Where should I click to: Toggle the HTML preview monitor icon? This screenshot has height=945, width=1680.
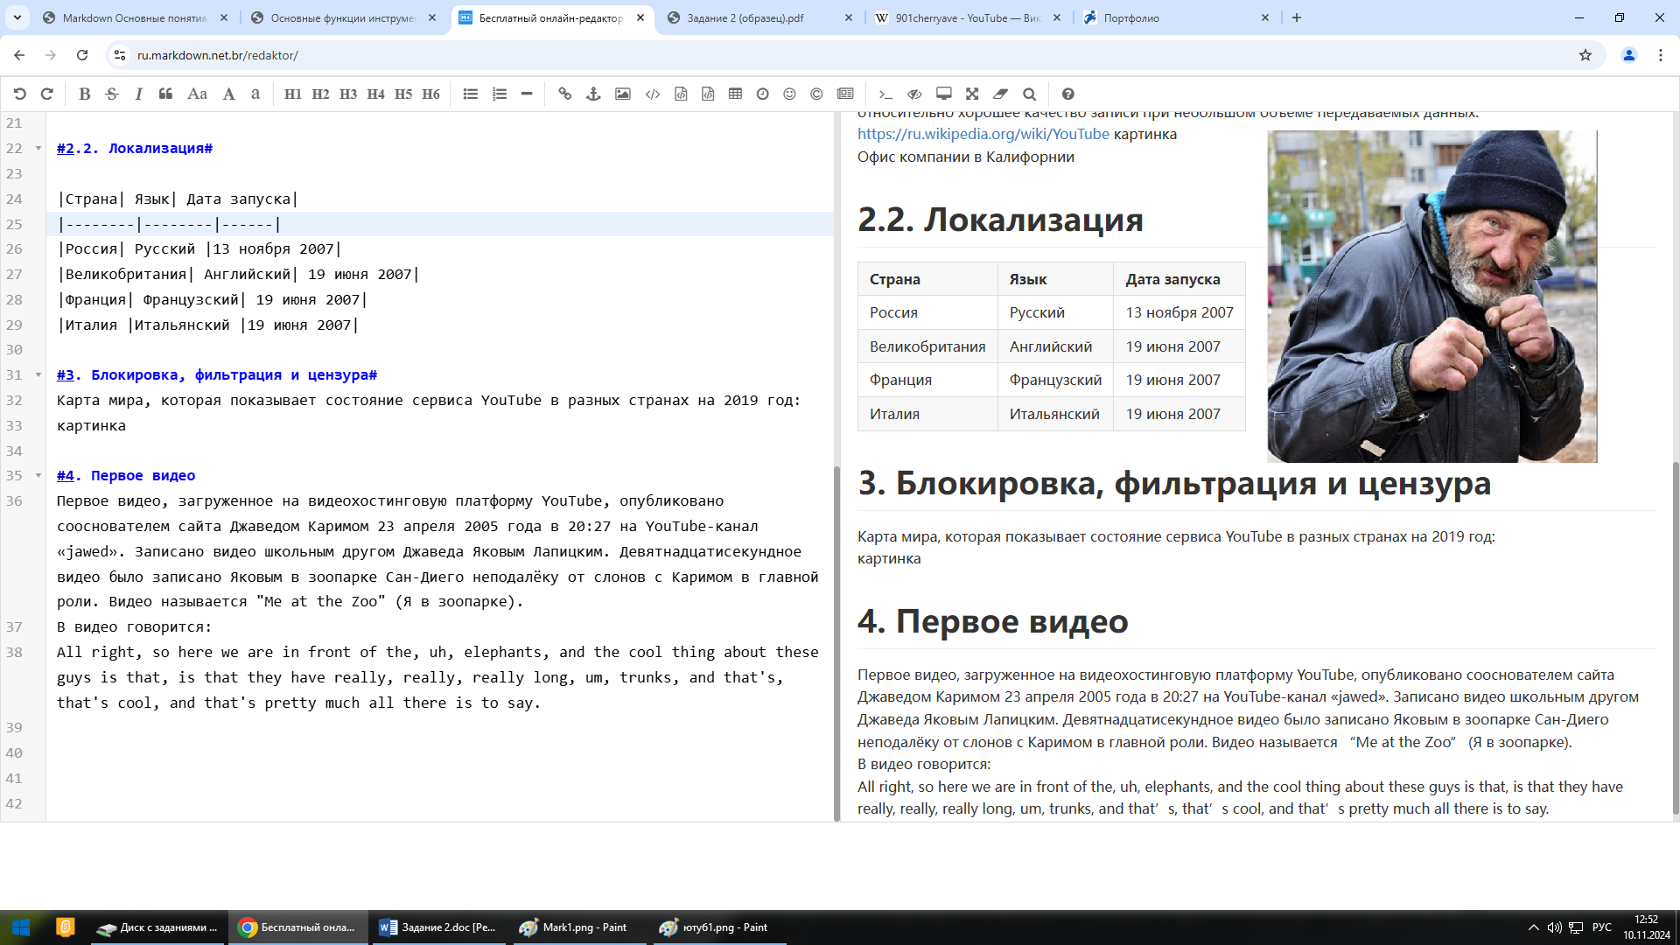click(943, 94)
